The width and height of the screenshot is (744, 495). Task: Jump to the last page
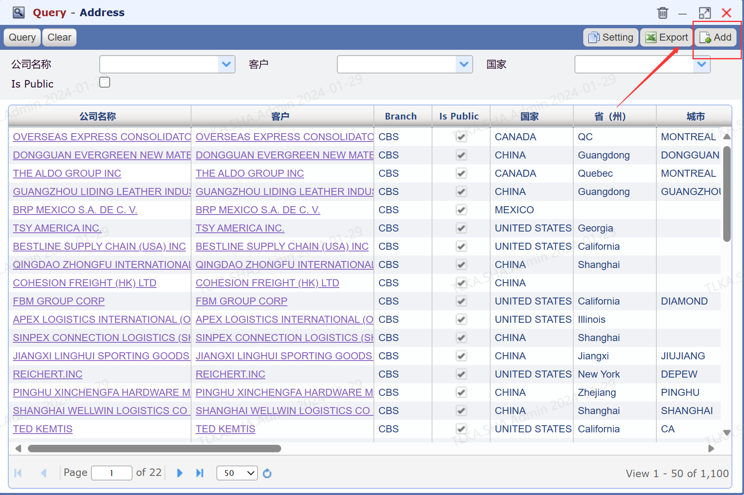(200, 473)
